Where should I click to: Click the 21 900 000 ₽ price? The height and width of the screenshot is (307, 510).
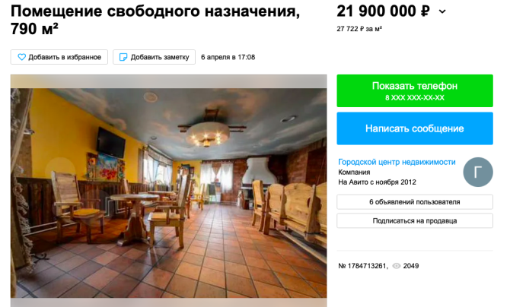pyautogui.click(x=383, y=11)
